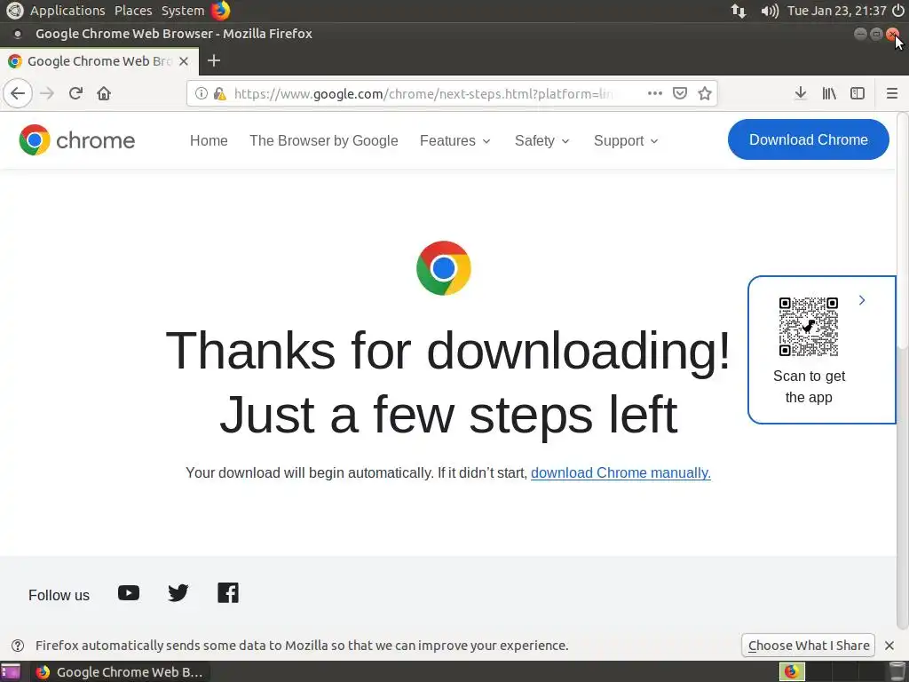This screenshot has height=682, width=909.
Task: Open The Browser by Google link
Action: pyautogui.click(x=323, y=140)
